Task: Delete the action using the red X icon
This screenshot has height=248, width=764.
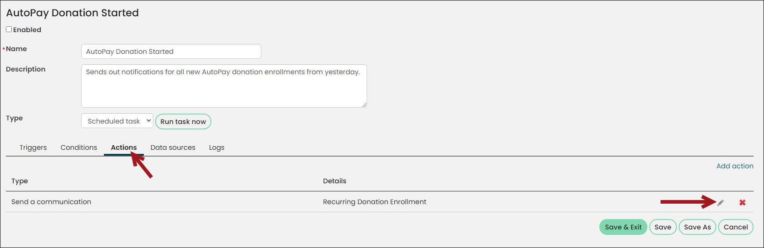Action: pyautogui.click(x=742, y=202)
